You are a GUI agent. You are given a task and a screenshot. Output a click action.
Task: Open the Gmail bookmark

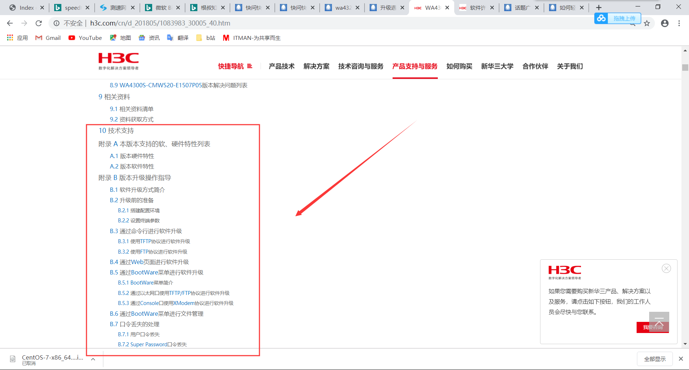(x=48, y=38)
